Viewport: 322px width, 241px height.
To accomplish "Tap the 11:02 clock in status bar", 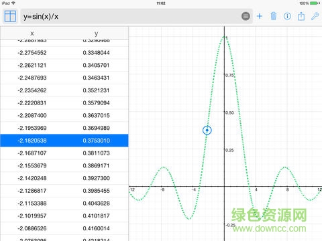I will 161,3.
